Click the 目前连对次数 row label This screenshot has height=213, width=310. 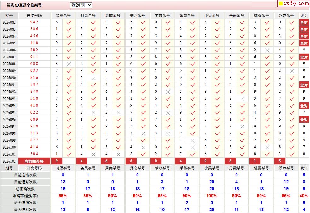[25, 182]
